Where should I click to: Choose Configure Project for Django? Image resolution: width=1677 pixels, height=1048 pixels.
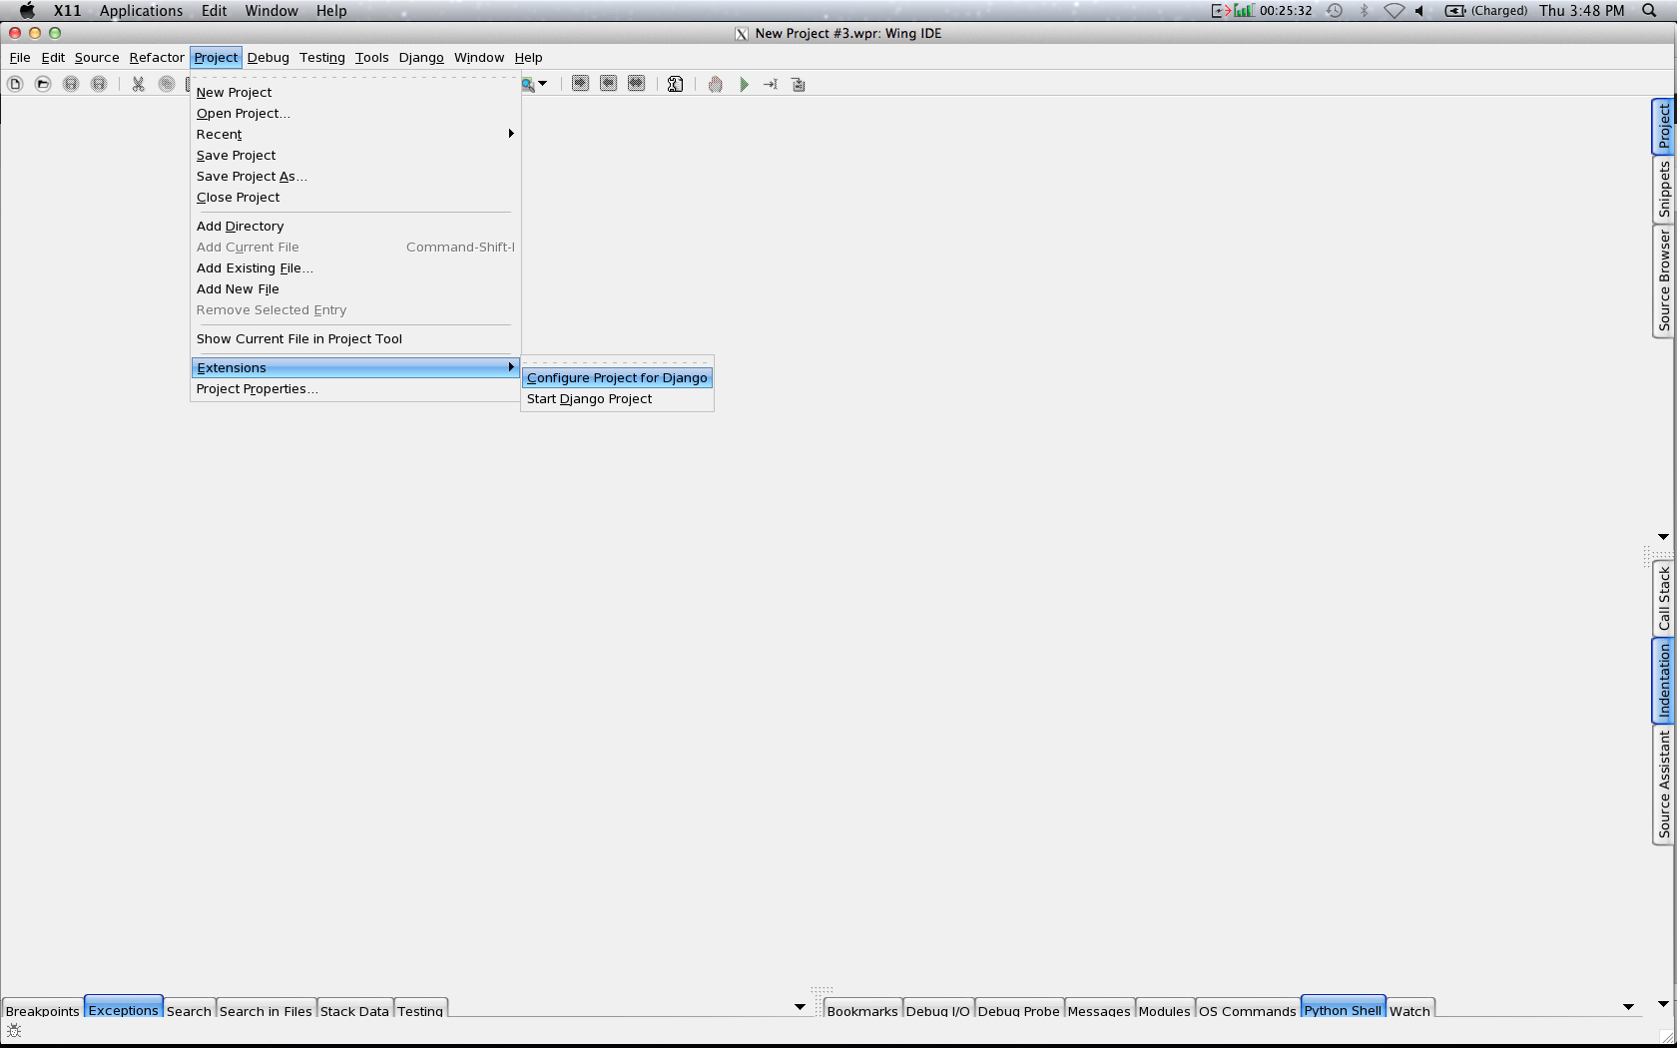[x=617, y=378]
